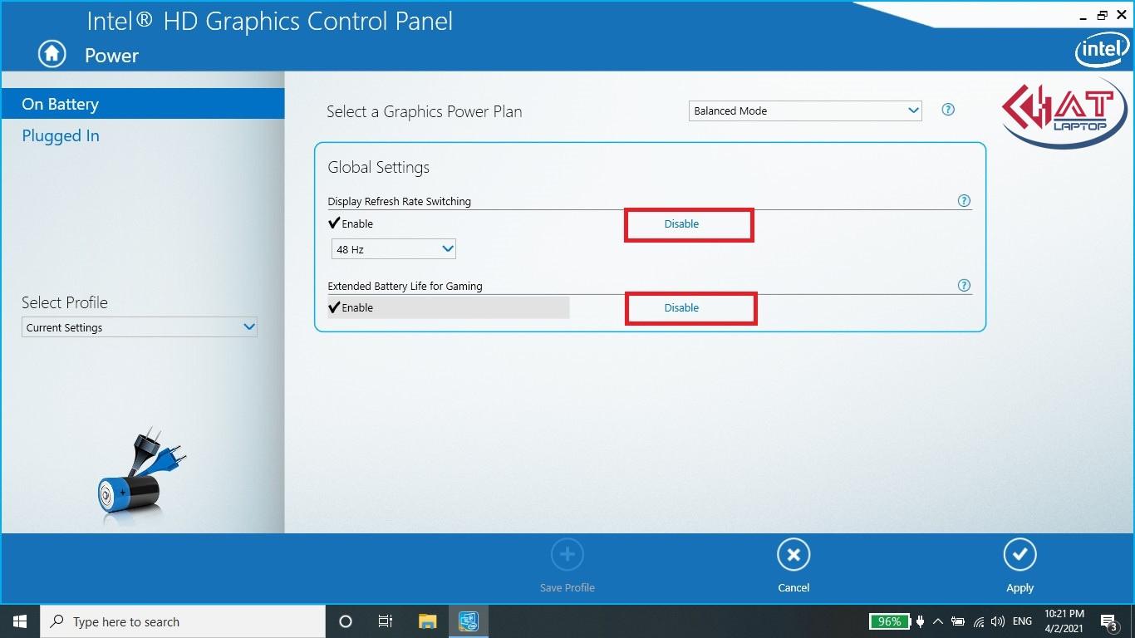Disable Extended Battery Life for Gaming
Image resolution: width=1135 pixels, height=638 pixels.
pyautogui.click(x=681, y=307)
